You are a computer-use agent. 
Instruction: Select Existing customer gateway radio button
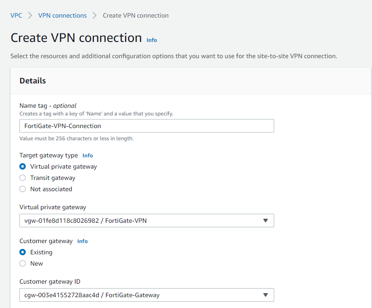23,252
